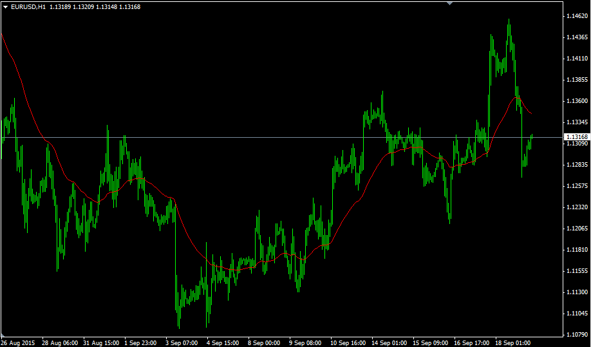Viewport: 591px width, 347px height.
Task: Click the 18 Sep 01:00 time label
Action: (x=513, y=343)
